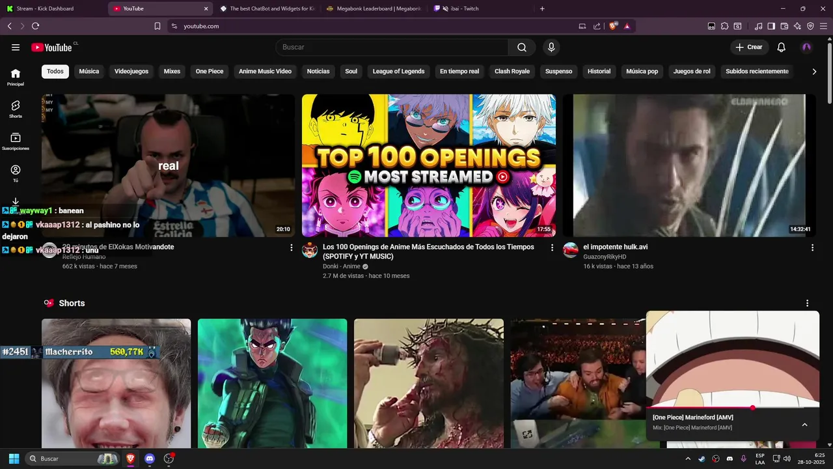Open the Brave VPN shield icon
The image size is (833, 469).
[x=810, y=26]
